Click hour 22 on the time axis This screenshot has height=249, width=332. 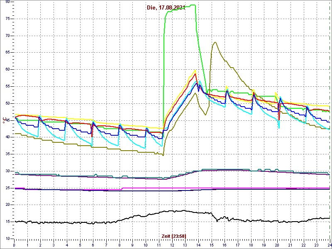coord(304,245)
